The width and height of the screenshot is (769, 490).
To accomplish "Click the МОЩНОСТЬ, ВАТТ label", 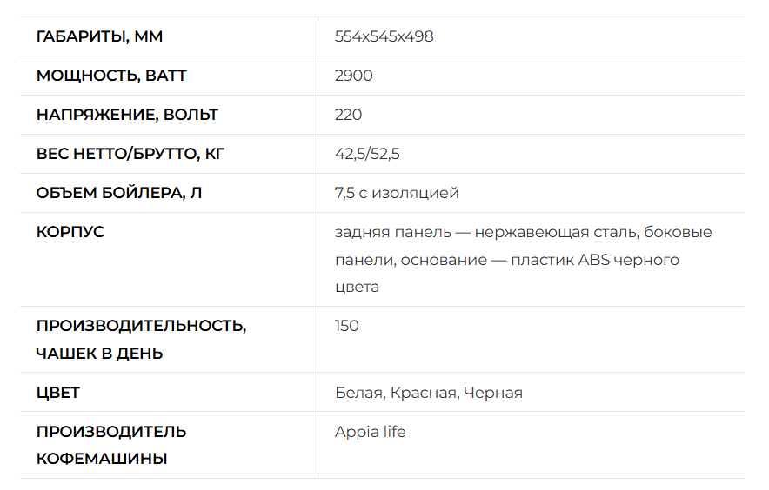I will [111, 76].
